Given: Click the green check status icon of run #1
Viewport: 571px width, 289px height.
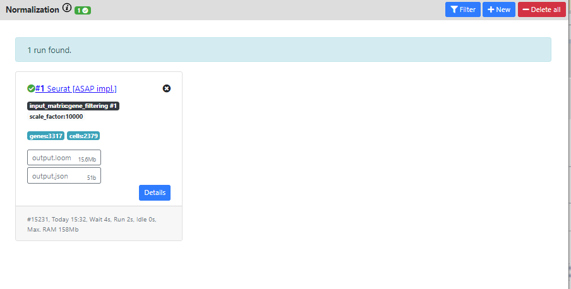Looking at the screenshot, I should (x=31, y=88).
